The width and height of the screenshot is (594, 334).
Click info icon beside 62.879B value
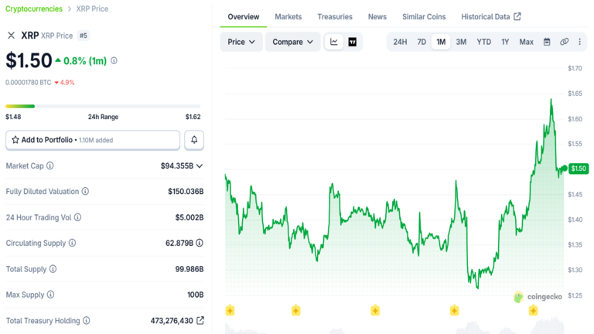pos(200,243)
